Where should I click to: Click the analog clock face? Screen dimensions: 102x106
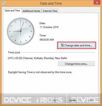point(21,31)
